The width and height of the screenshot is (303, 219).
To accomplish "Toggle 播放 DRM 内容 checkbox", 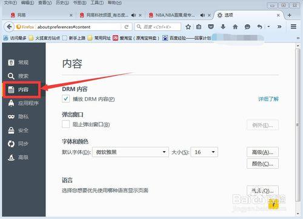I will click(66, 99).
